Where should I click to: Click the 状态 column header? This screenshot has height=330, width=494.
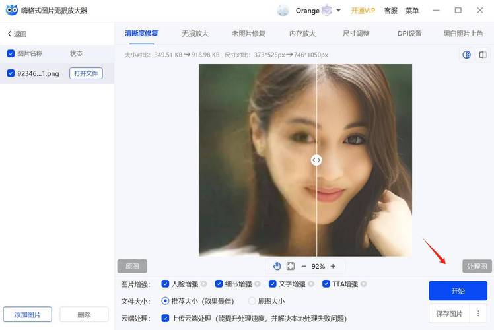click(x=76, y=53)
